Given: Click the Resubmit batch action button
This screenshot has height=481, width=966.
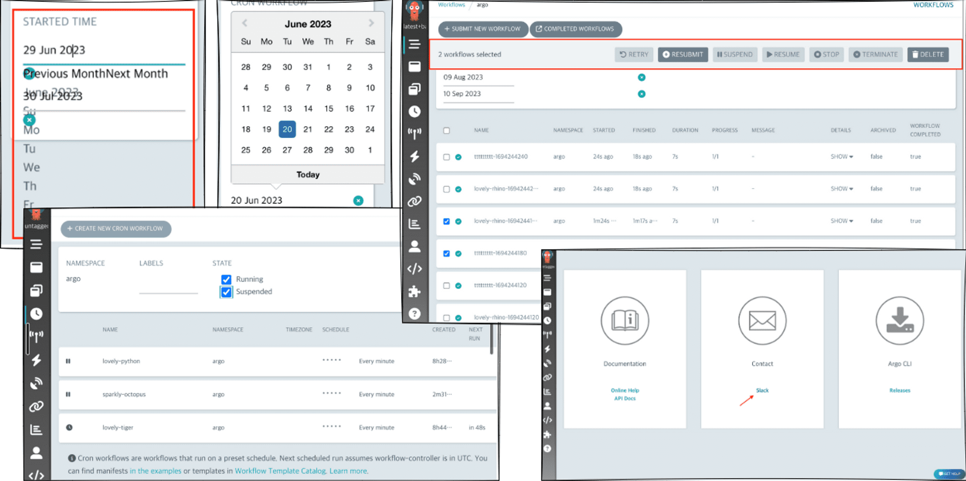Looking at the screenshot, I should 682,55.
